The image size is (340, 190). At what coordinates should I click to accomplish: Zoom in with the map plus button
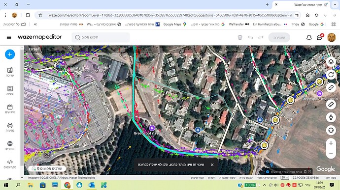pos(331,143)
